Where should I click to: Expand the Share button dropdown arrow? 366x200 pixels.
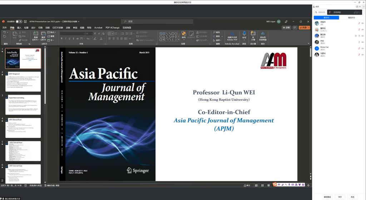[308, 27]
